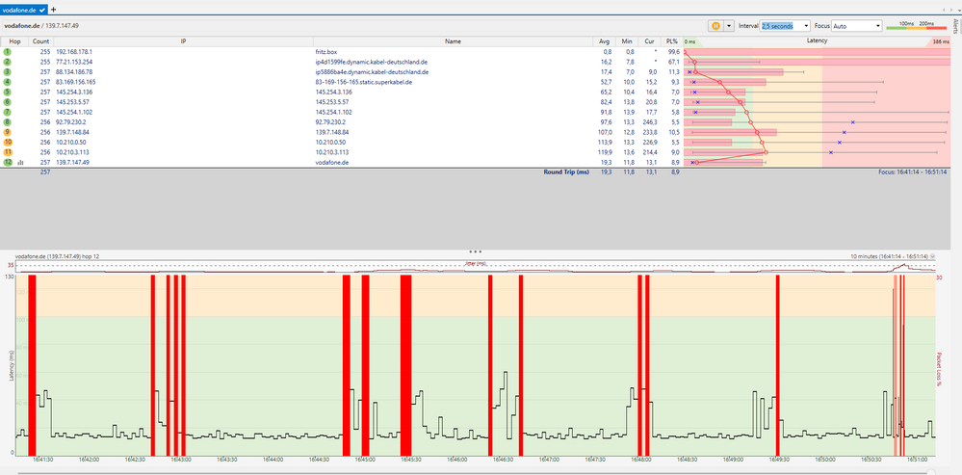Click the hop 4 green circle icon

pos(7,82)
